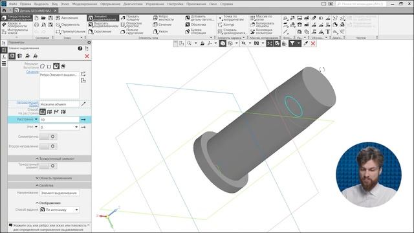414x233 pixels.
Task: Open the Вид menu
Action: pyautogui.click(x=54, y=4)
